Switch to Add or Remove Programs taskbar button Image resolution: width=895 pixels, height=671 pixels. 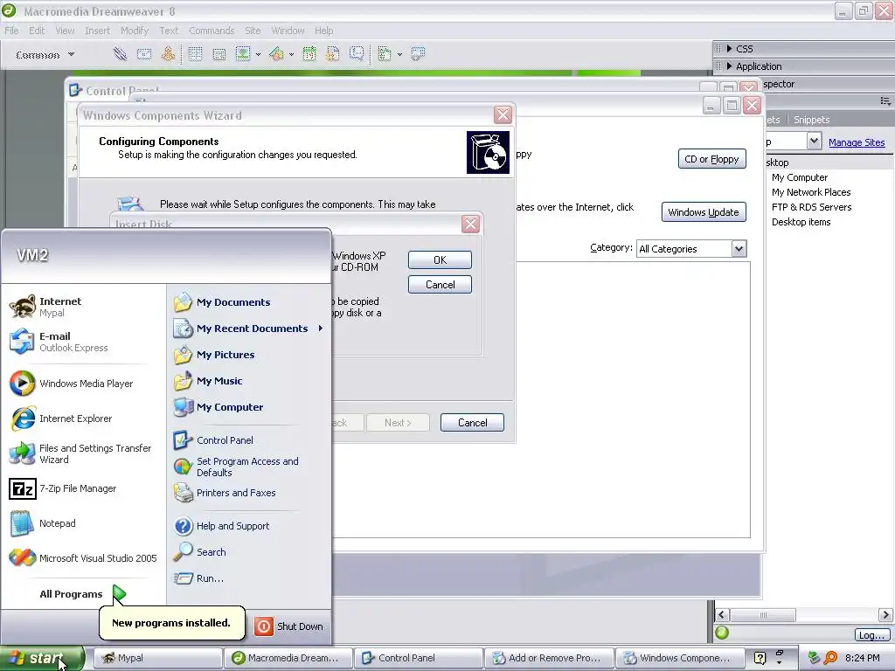pos(549,658)
